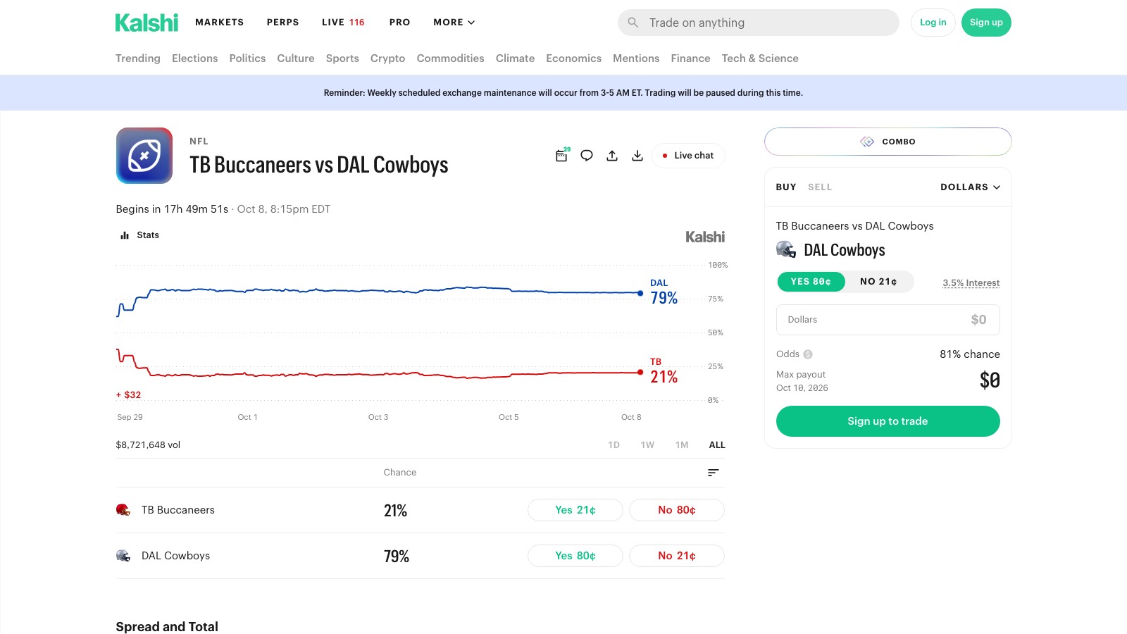Click TB Buccaneers red helmet icon
The height and width of the screenshot is (634, 1127).
click(x=123, y=510)
